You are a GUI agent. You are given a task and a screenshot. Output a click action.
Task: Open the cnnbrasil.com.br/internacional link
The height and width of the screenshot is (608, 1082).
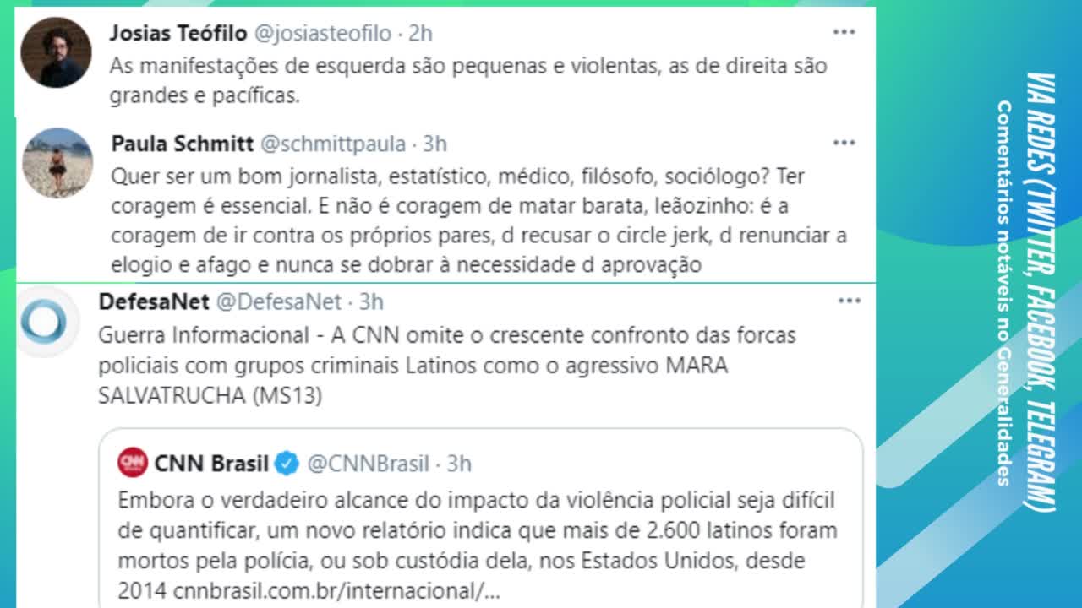(336, 591)
